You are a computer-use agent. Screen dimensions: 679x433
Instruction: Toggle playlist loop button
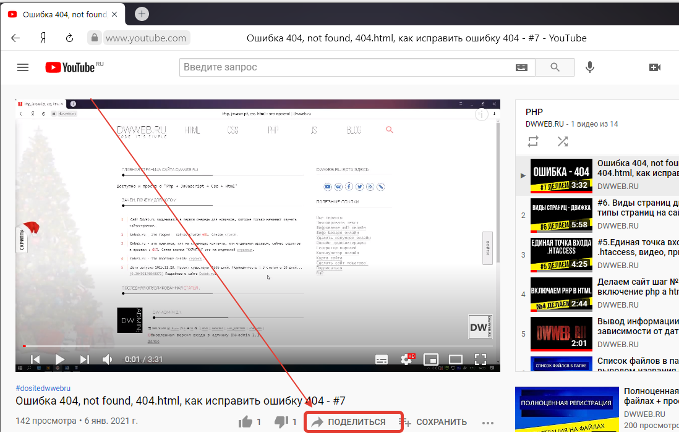[533, 141]
